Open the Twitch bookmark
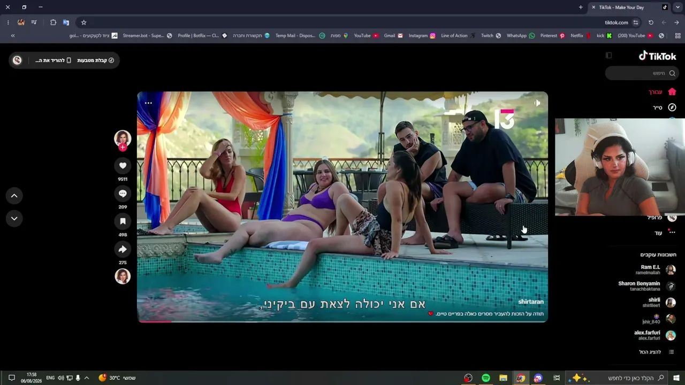Viewport: 685px width, 385px height. click(x=491, y=36)
